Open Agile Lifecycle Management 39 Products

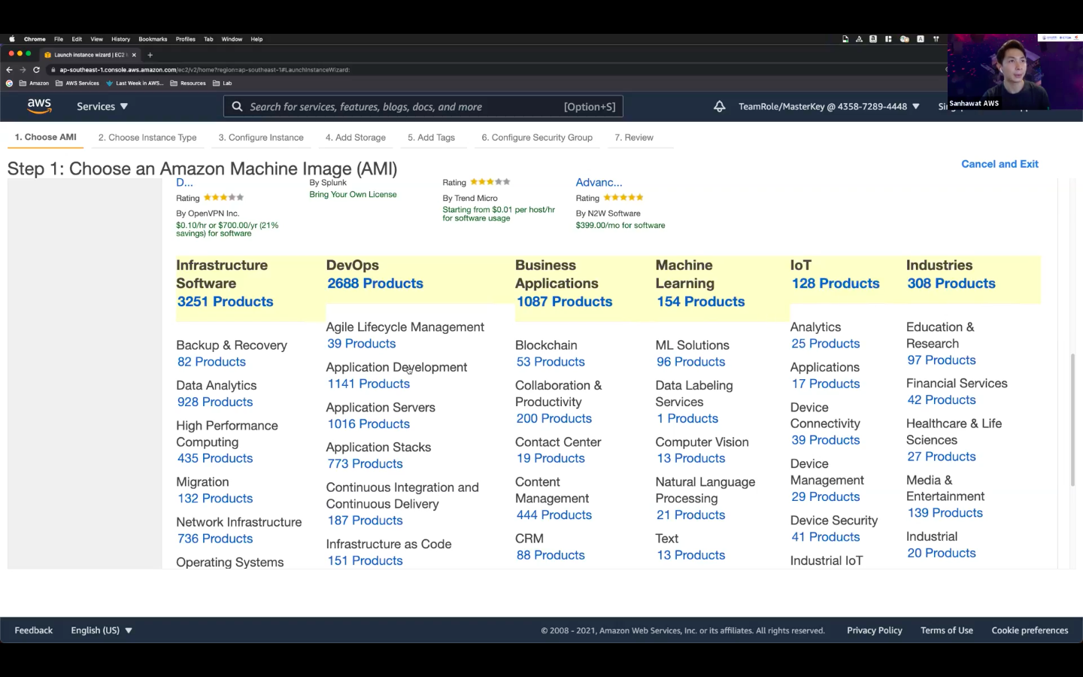click(x=361, y=344)
